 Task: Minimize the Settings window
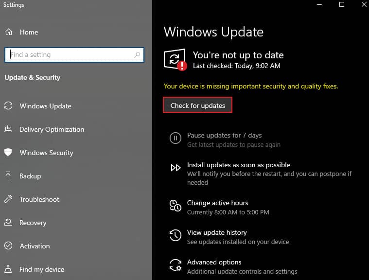pos(319,4)
